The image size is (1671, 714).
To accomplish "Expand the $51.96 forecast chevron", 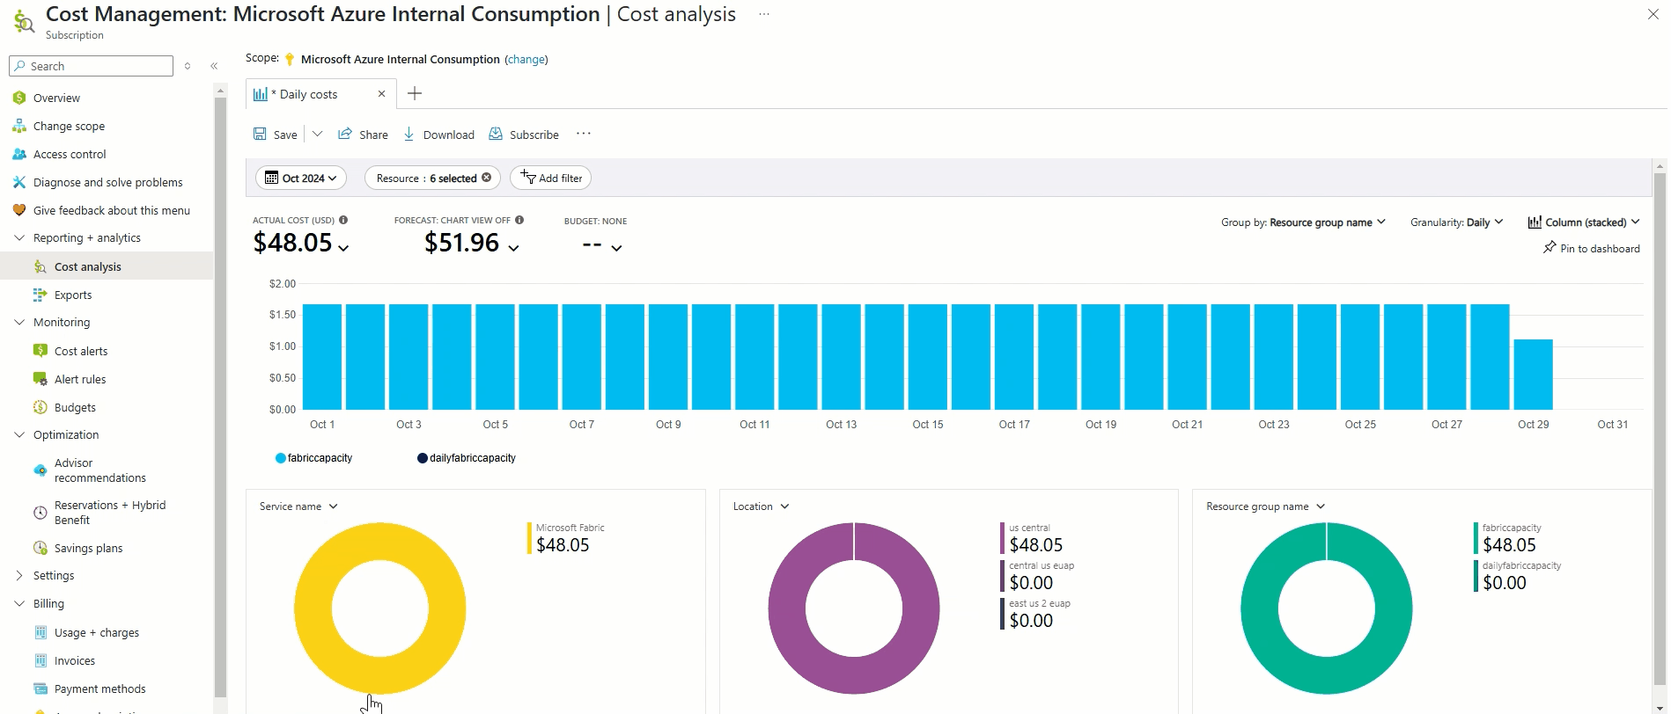I will [x=513, y=248].
